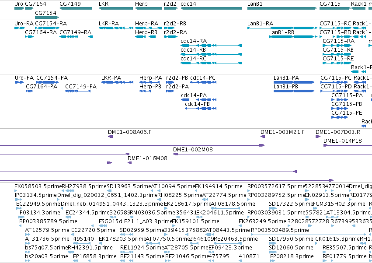This screenshot has height=263, width=372.
Task: Select transcript CG7149-RA
Action: coord(76,37)
